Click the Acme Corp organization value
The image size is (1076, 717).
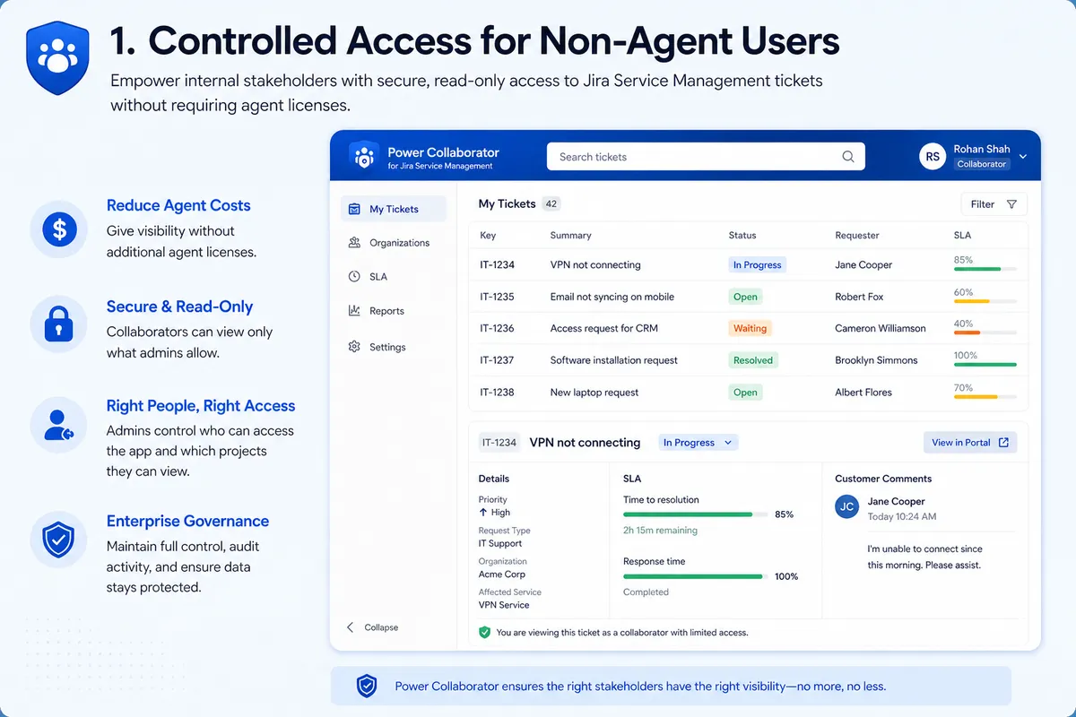(x=502, y=574)
